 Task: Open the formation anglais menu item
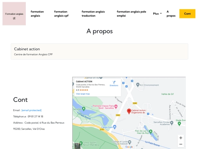pyautogui.click(x=37, y=14)
